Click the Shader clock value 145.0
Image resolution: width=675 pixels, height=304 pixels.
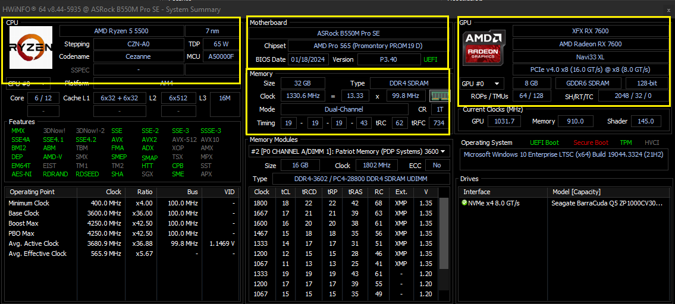coord(646,121)
